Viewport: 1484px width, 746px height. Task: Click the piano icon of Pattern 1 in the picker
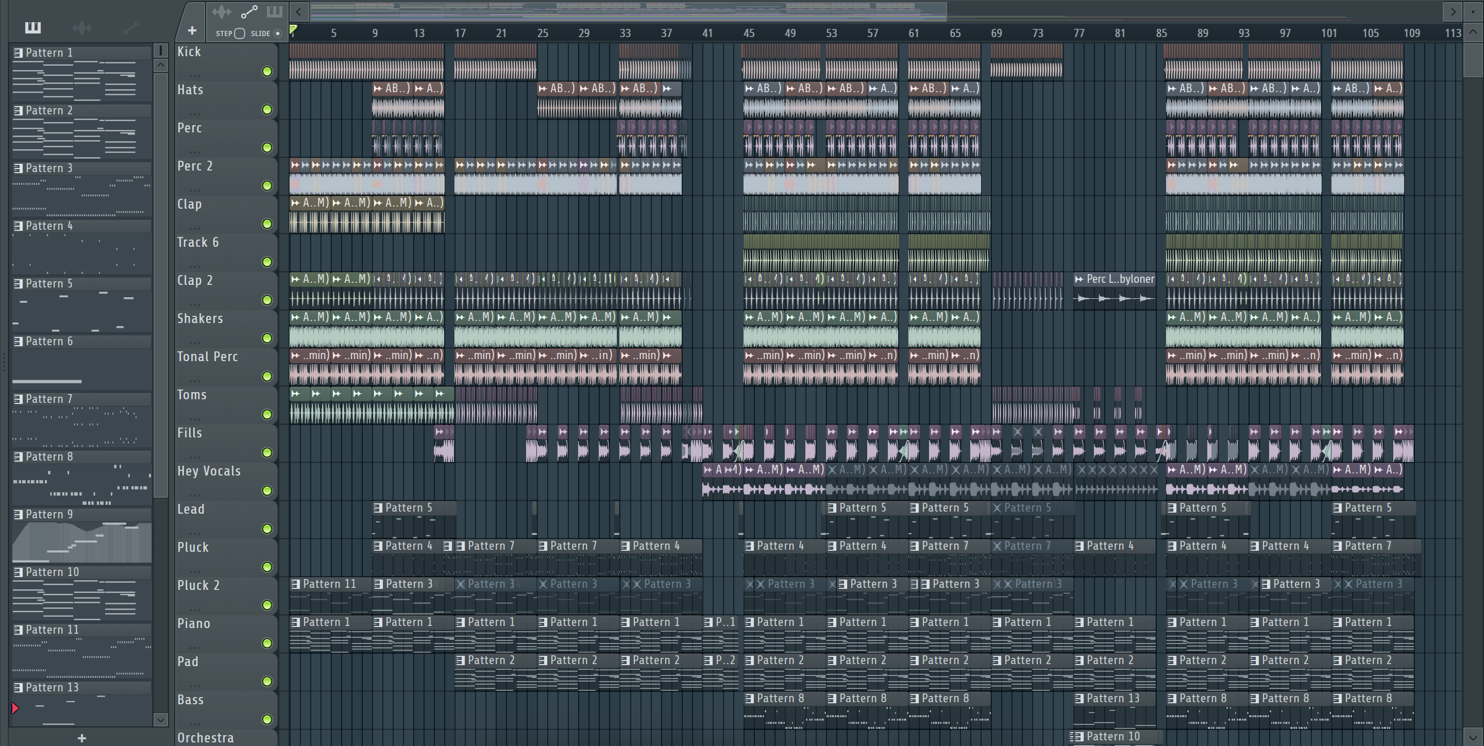(19, 53)
